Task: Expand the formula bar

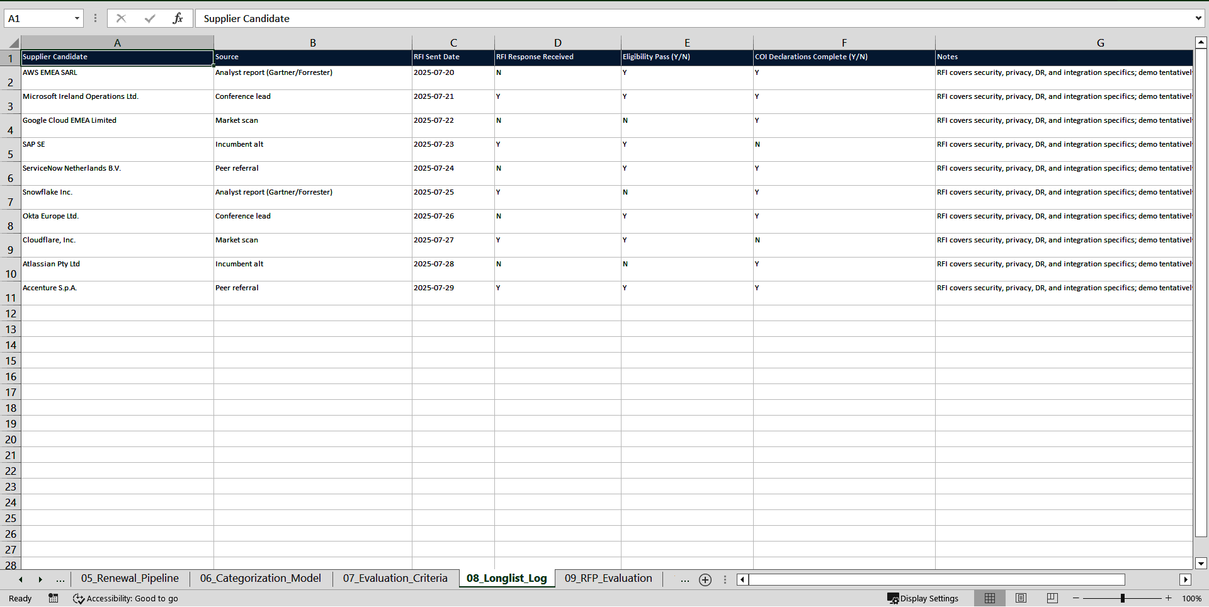Action: [x=1198, y=18]
